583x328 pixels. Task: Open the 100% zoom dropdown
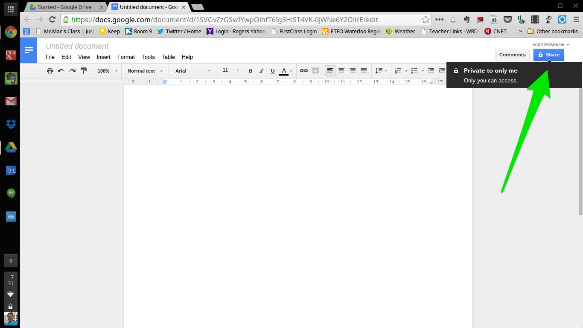[x=107, y=71]
